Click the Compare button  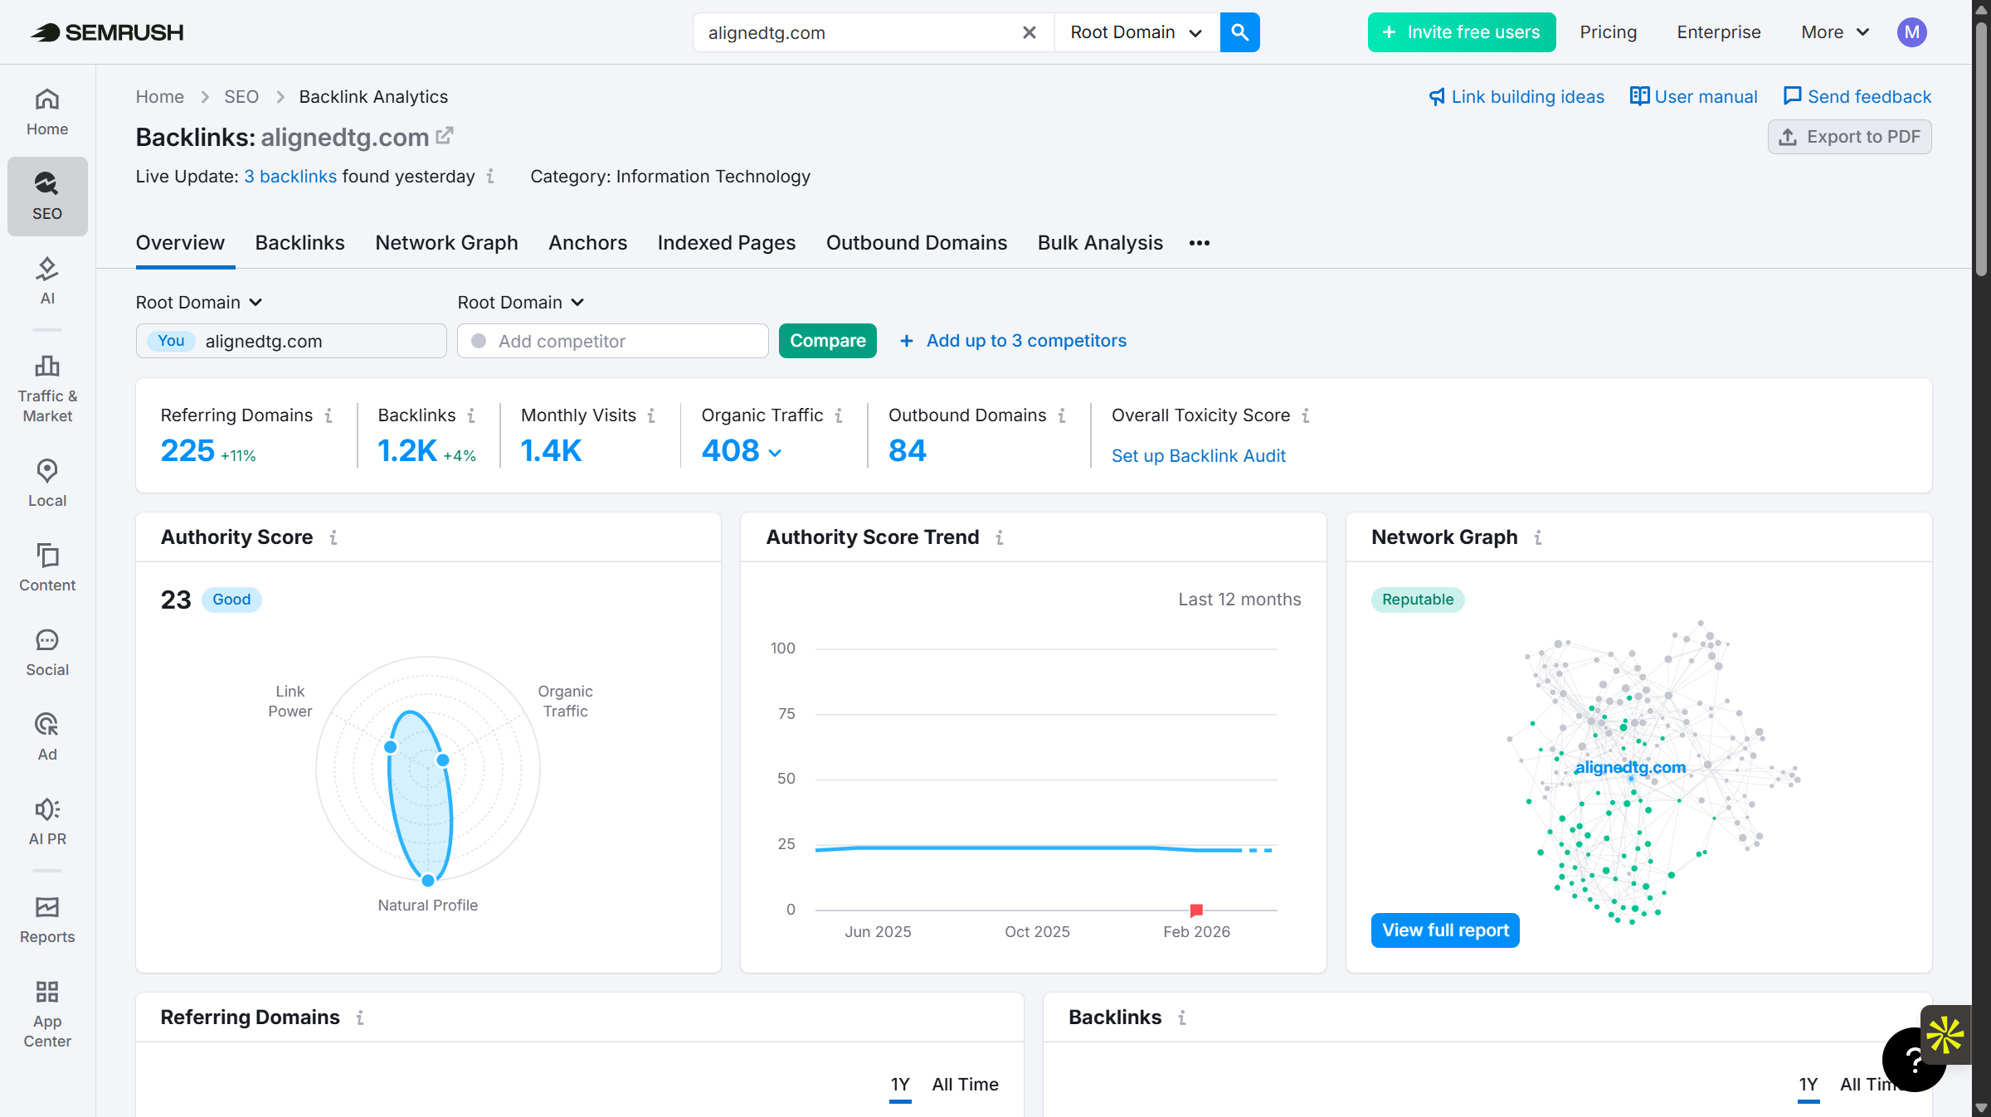(827, 340)
